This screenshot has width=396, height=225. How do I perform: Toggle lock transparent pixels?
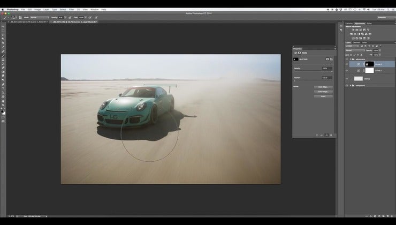pyautogui.click(x=351, y=55)
